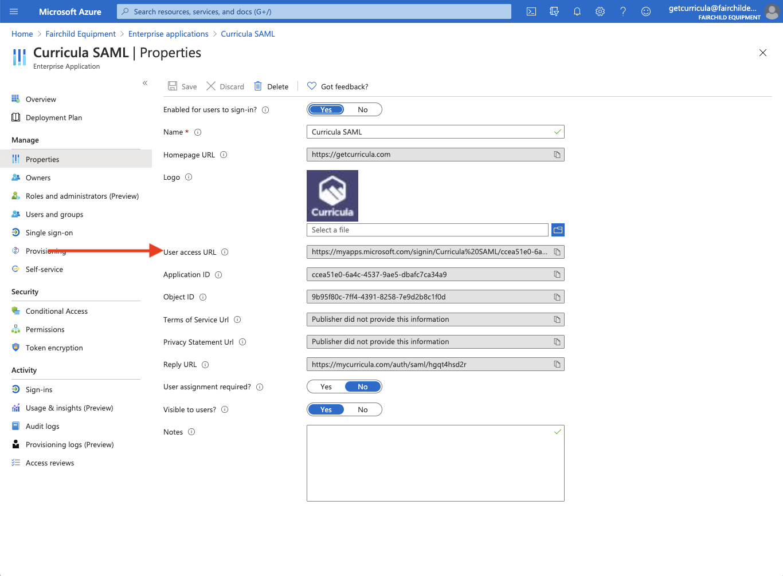This screenshot has width=783, height=576.
Task: Go to Enterprise applications breadcrumb
Action: tap(169, 34)
